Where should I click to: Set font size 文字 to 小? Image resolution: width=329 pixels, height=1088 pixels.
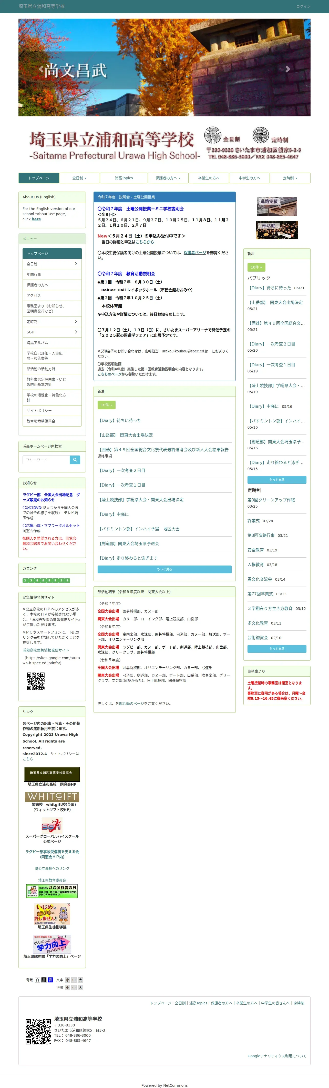67,980
